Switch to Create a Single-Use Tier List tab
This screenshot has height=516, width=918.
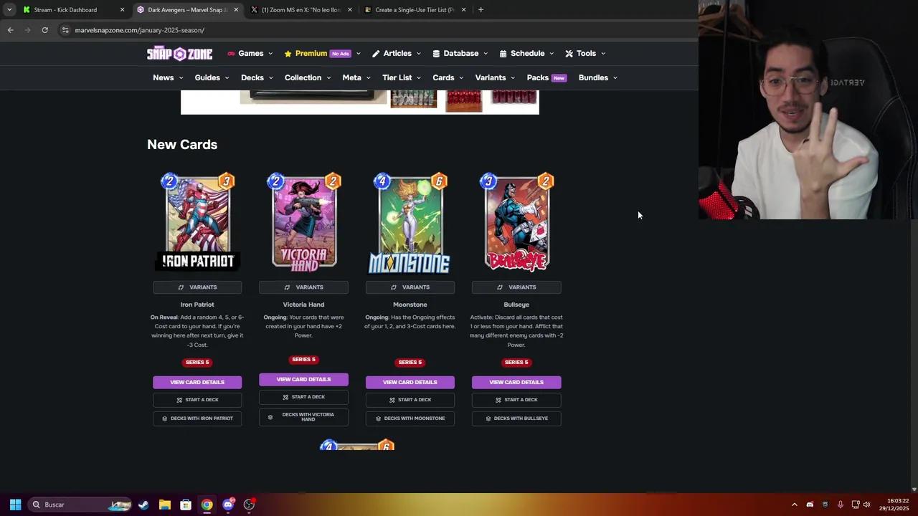click(416, 10)
